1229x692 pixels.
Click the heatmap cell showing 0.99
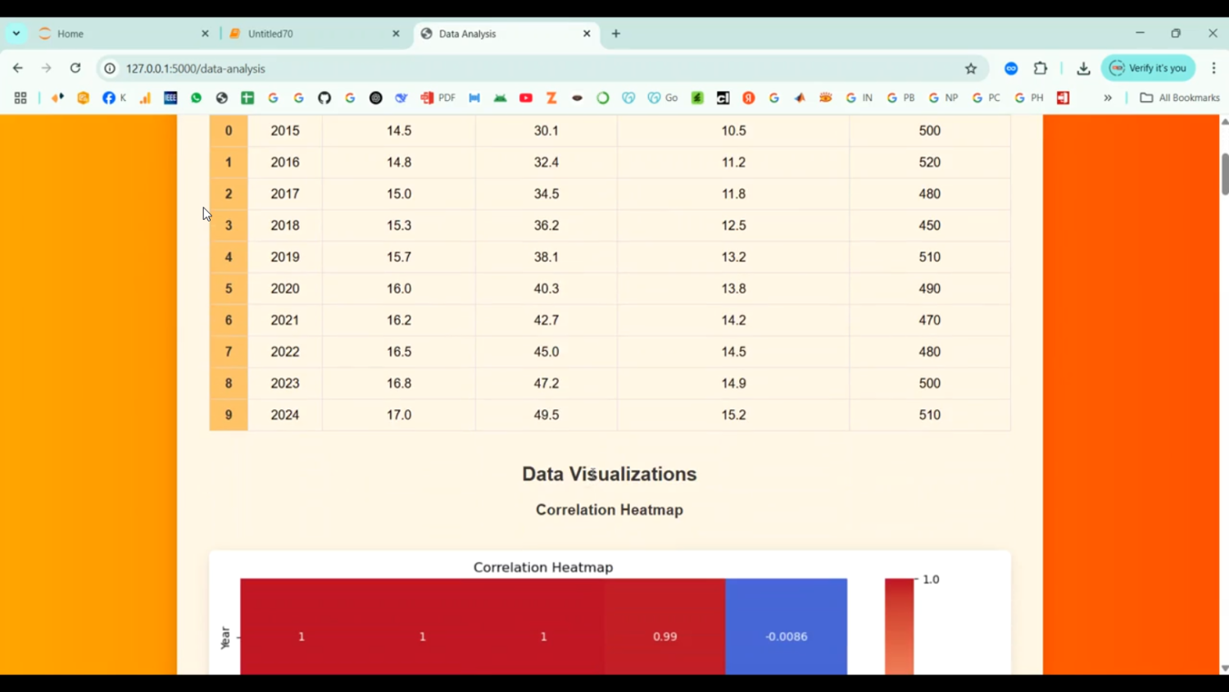(x=665, y=627)
